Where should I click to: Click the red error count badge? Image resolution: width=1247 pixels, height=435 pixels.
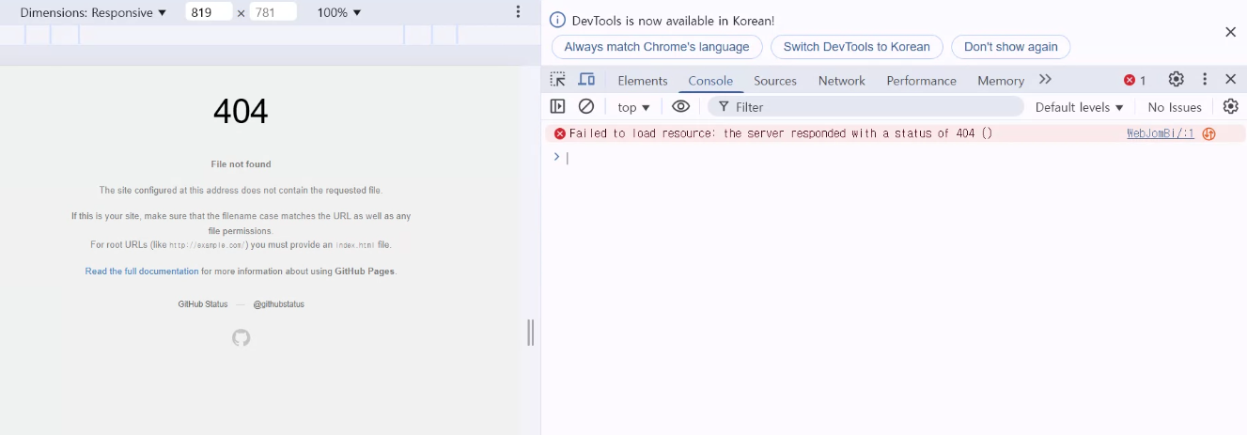click(1135, 81)
